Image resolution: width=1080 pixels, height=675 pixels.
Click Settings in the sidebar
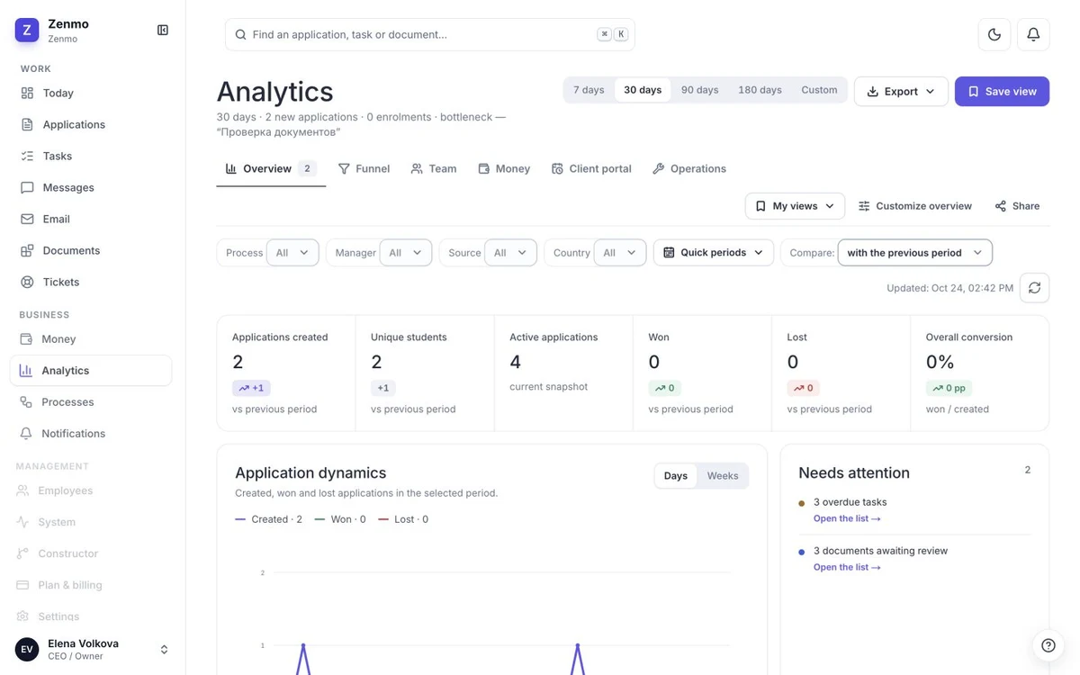91,616
